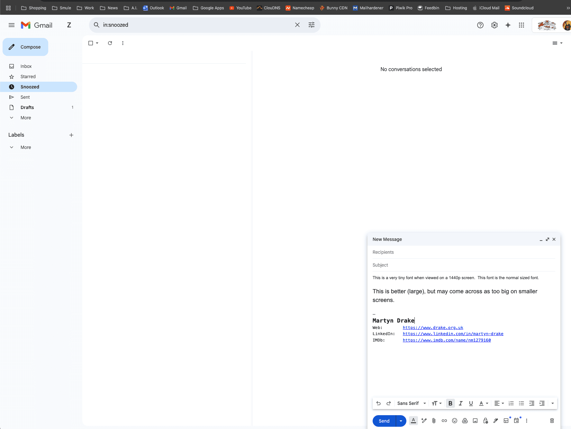The height and width of the screenshot is (429, 571).
Task: Click the search magnifier icon
Action: click(x=96, y=25)
